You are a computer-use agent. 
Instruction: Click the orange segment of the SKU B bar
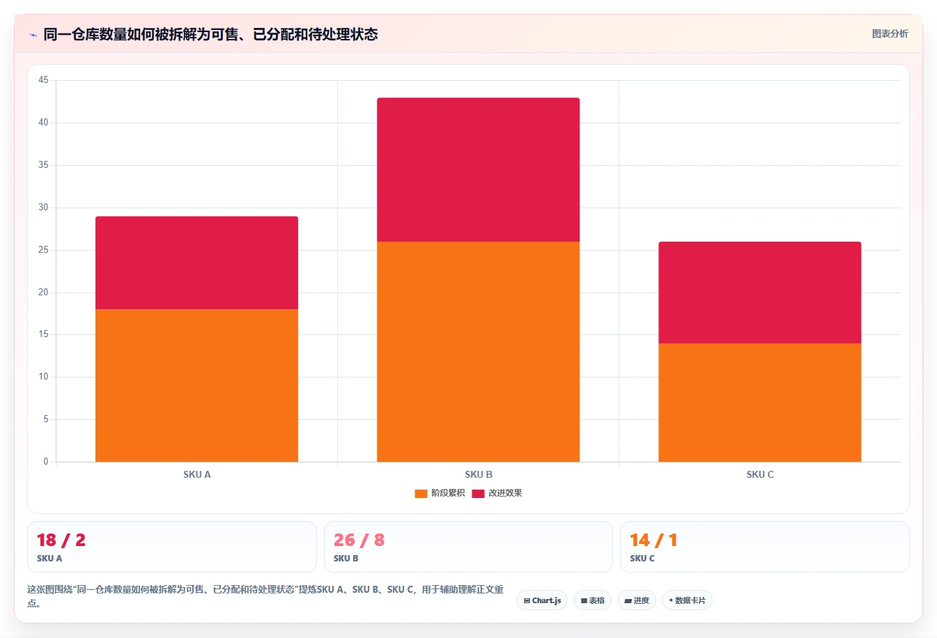[478, 352]
